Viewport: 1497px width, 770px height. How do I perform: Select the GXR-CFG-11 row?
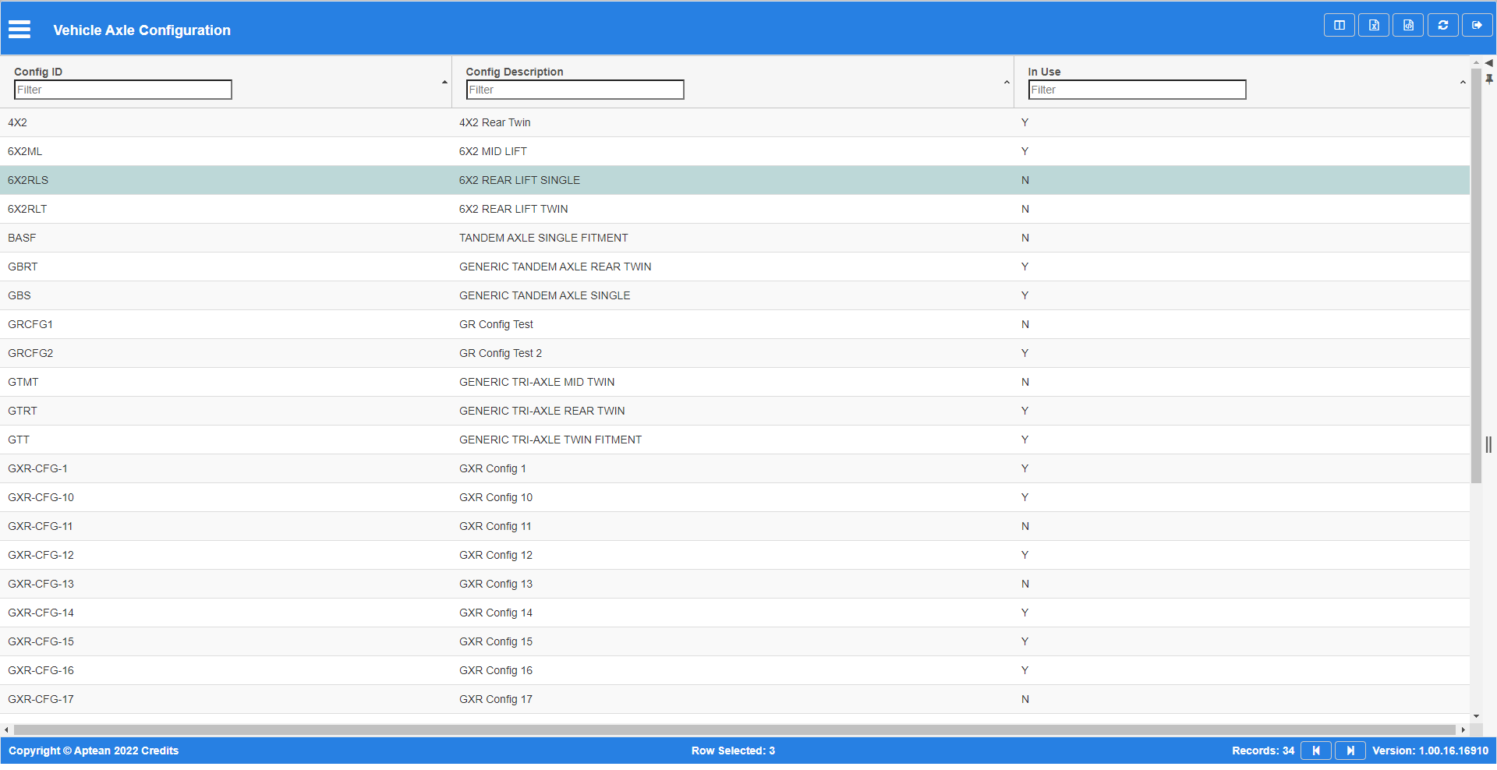pos(734,526)
